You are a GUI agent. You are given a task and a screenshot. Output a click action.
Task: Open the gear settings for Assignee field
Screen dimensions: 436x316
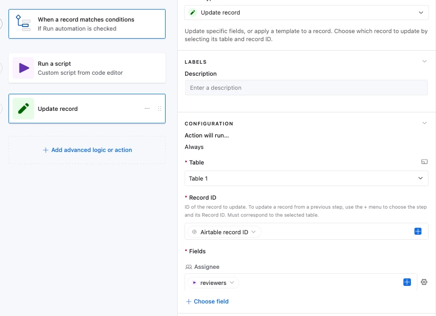(x=424, y=282)
